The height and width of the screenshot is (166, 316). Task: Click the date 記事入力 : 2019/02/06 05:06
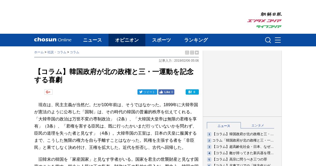point(179,61)
